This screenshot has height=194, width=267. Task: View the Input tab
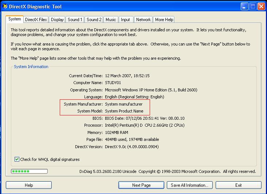(x=125, y=20)
